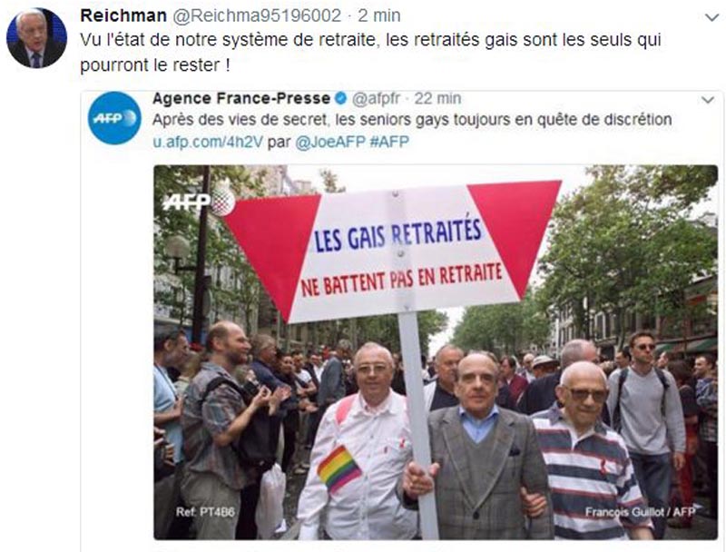Viewport: 726px width, 552px height.
Task: Open Reichman's profile avatar picture
Action: coord(36,38)
